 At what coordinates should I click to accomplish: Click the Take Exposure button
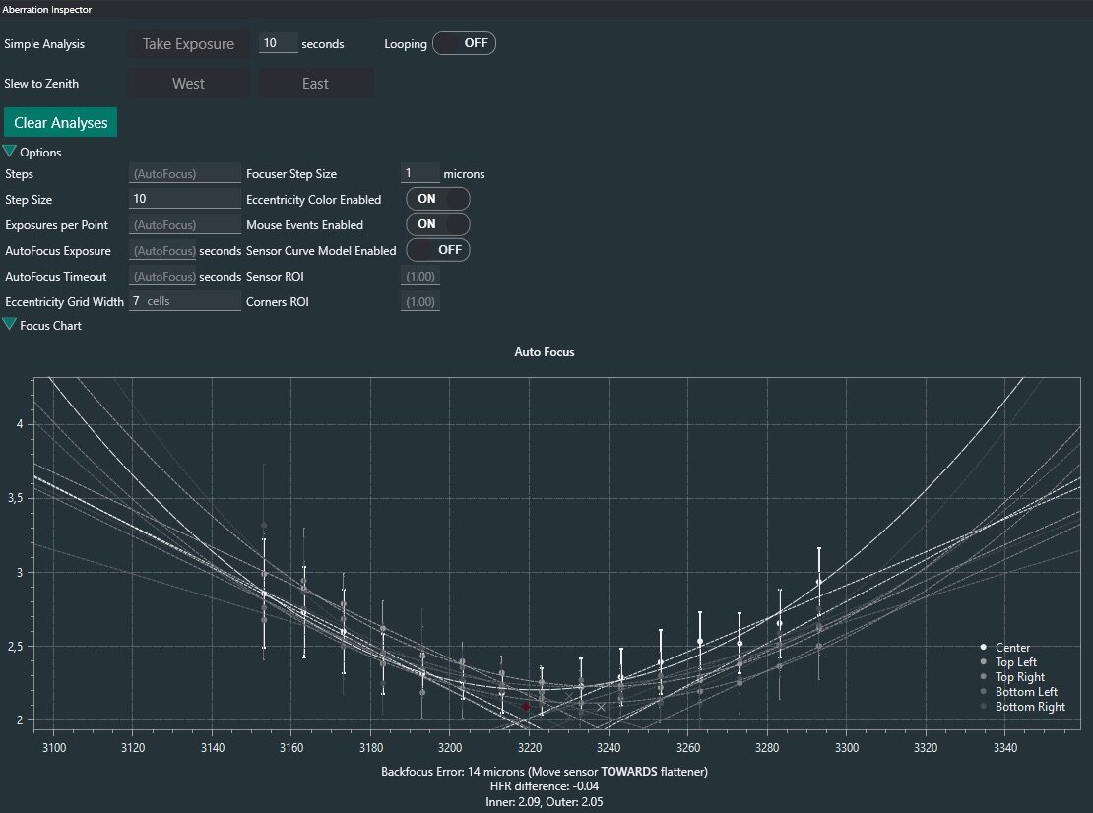(188, 44)
